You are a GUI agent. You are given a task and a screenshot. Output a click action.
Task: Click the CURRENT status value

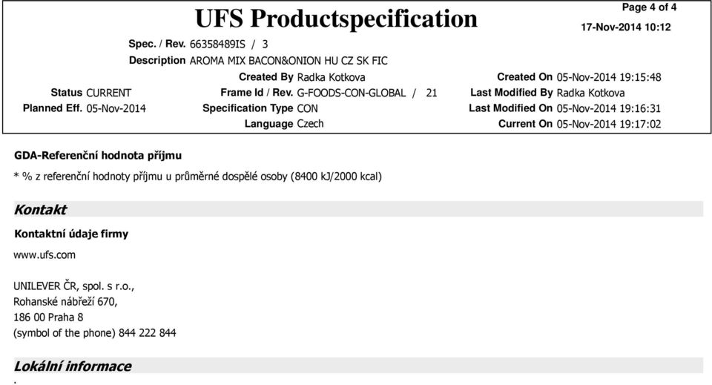tap(108, 93)
